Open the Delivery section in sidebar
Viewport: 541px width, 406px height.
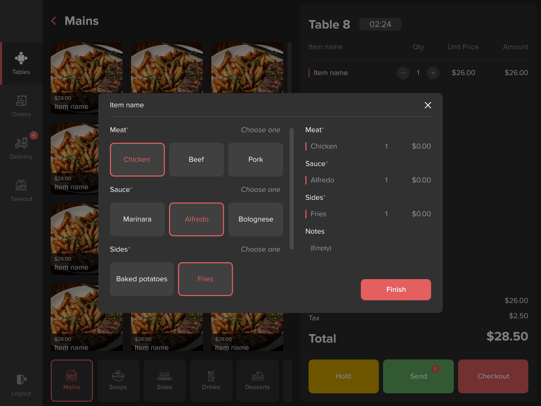click(21, 148)
